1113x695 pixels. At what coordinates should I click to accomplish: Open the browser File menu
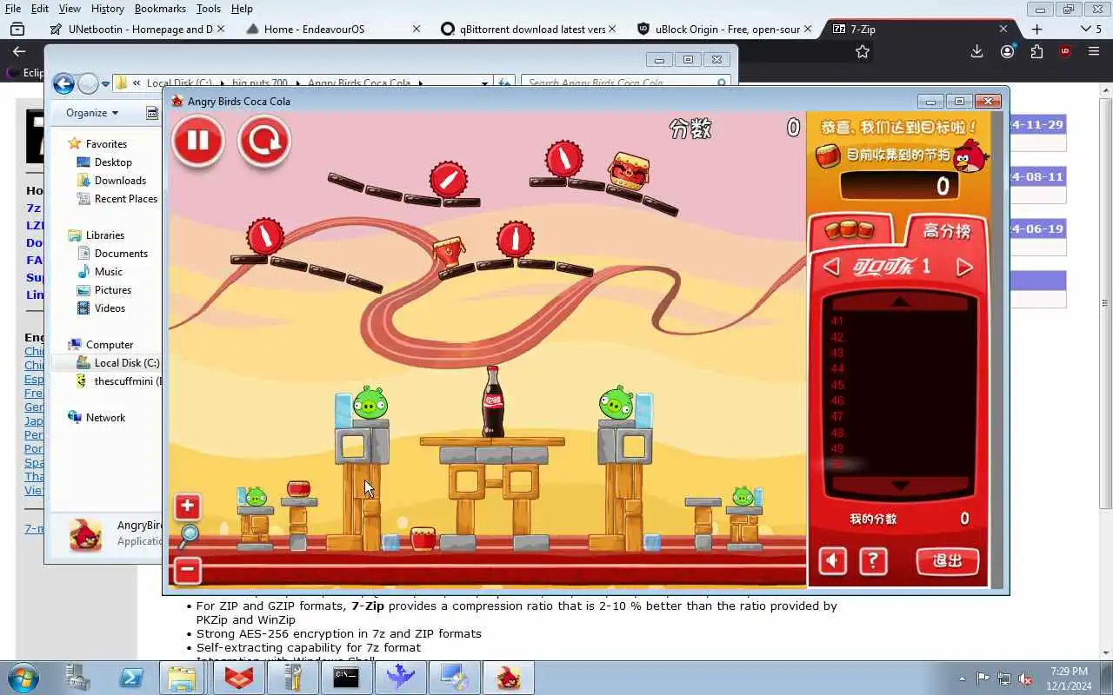point(13,9)
